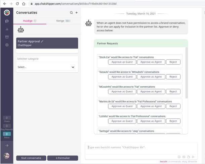
Task: Click the category dropdown chevron arrow
Action: (x=73, y=67)
